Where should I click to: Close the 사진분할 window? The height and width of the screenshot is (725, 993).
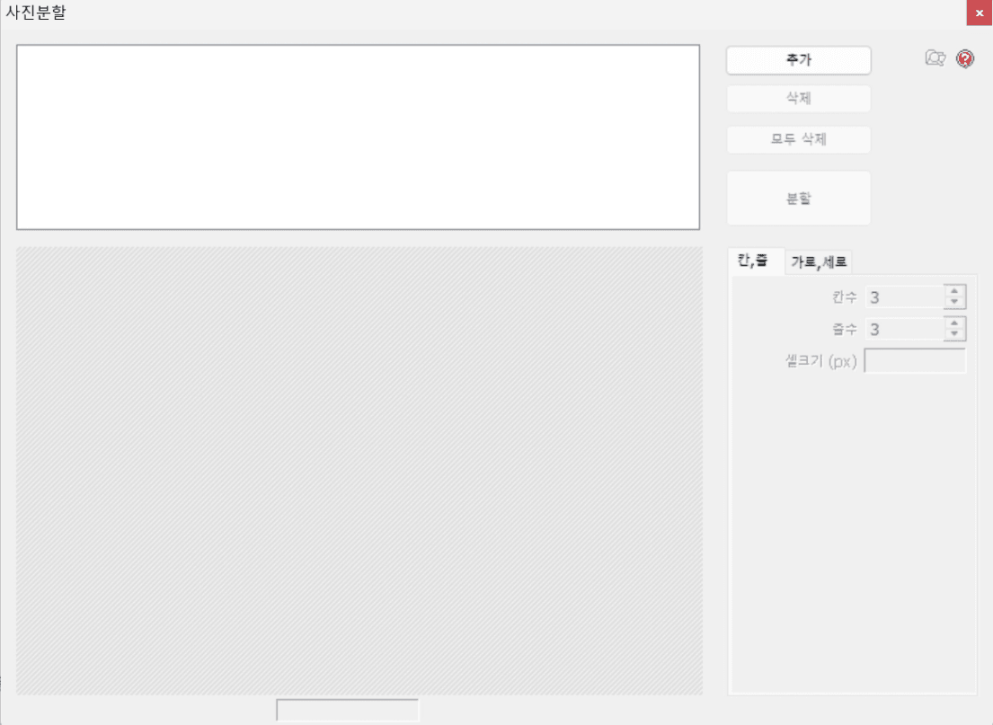pyautogui.click(x=979, y=13)
